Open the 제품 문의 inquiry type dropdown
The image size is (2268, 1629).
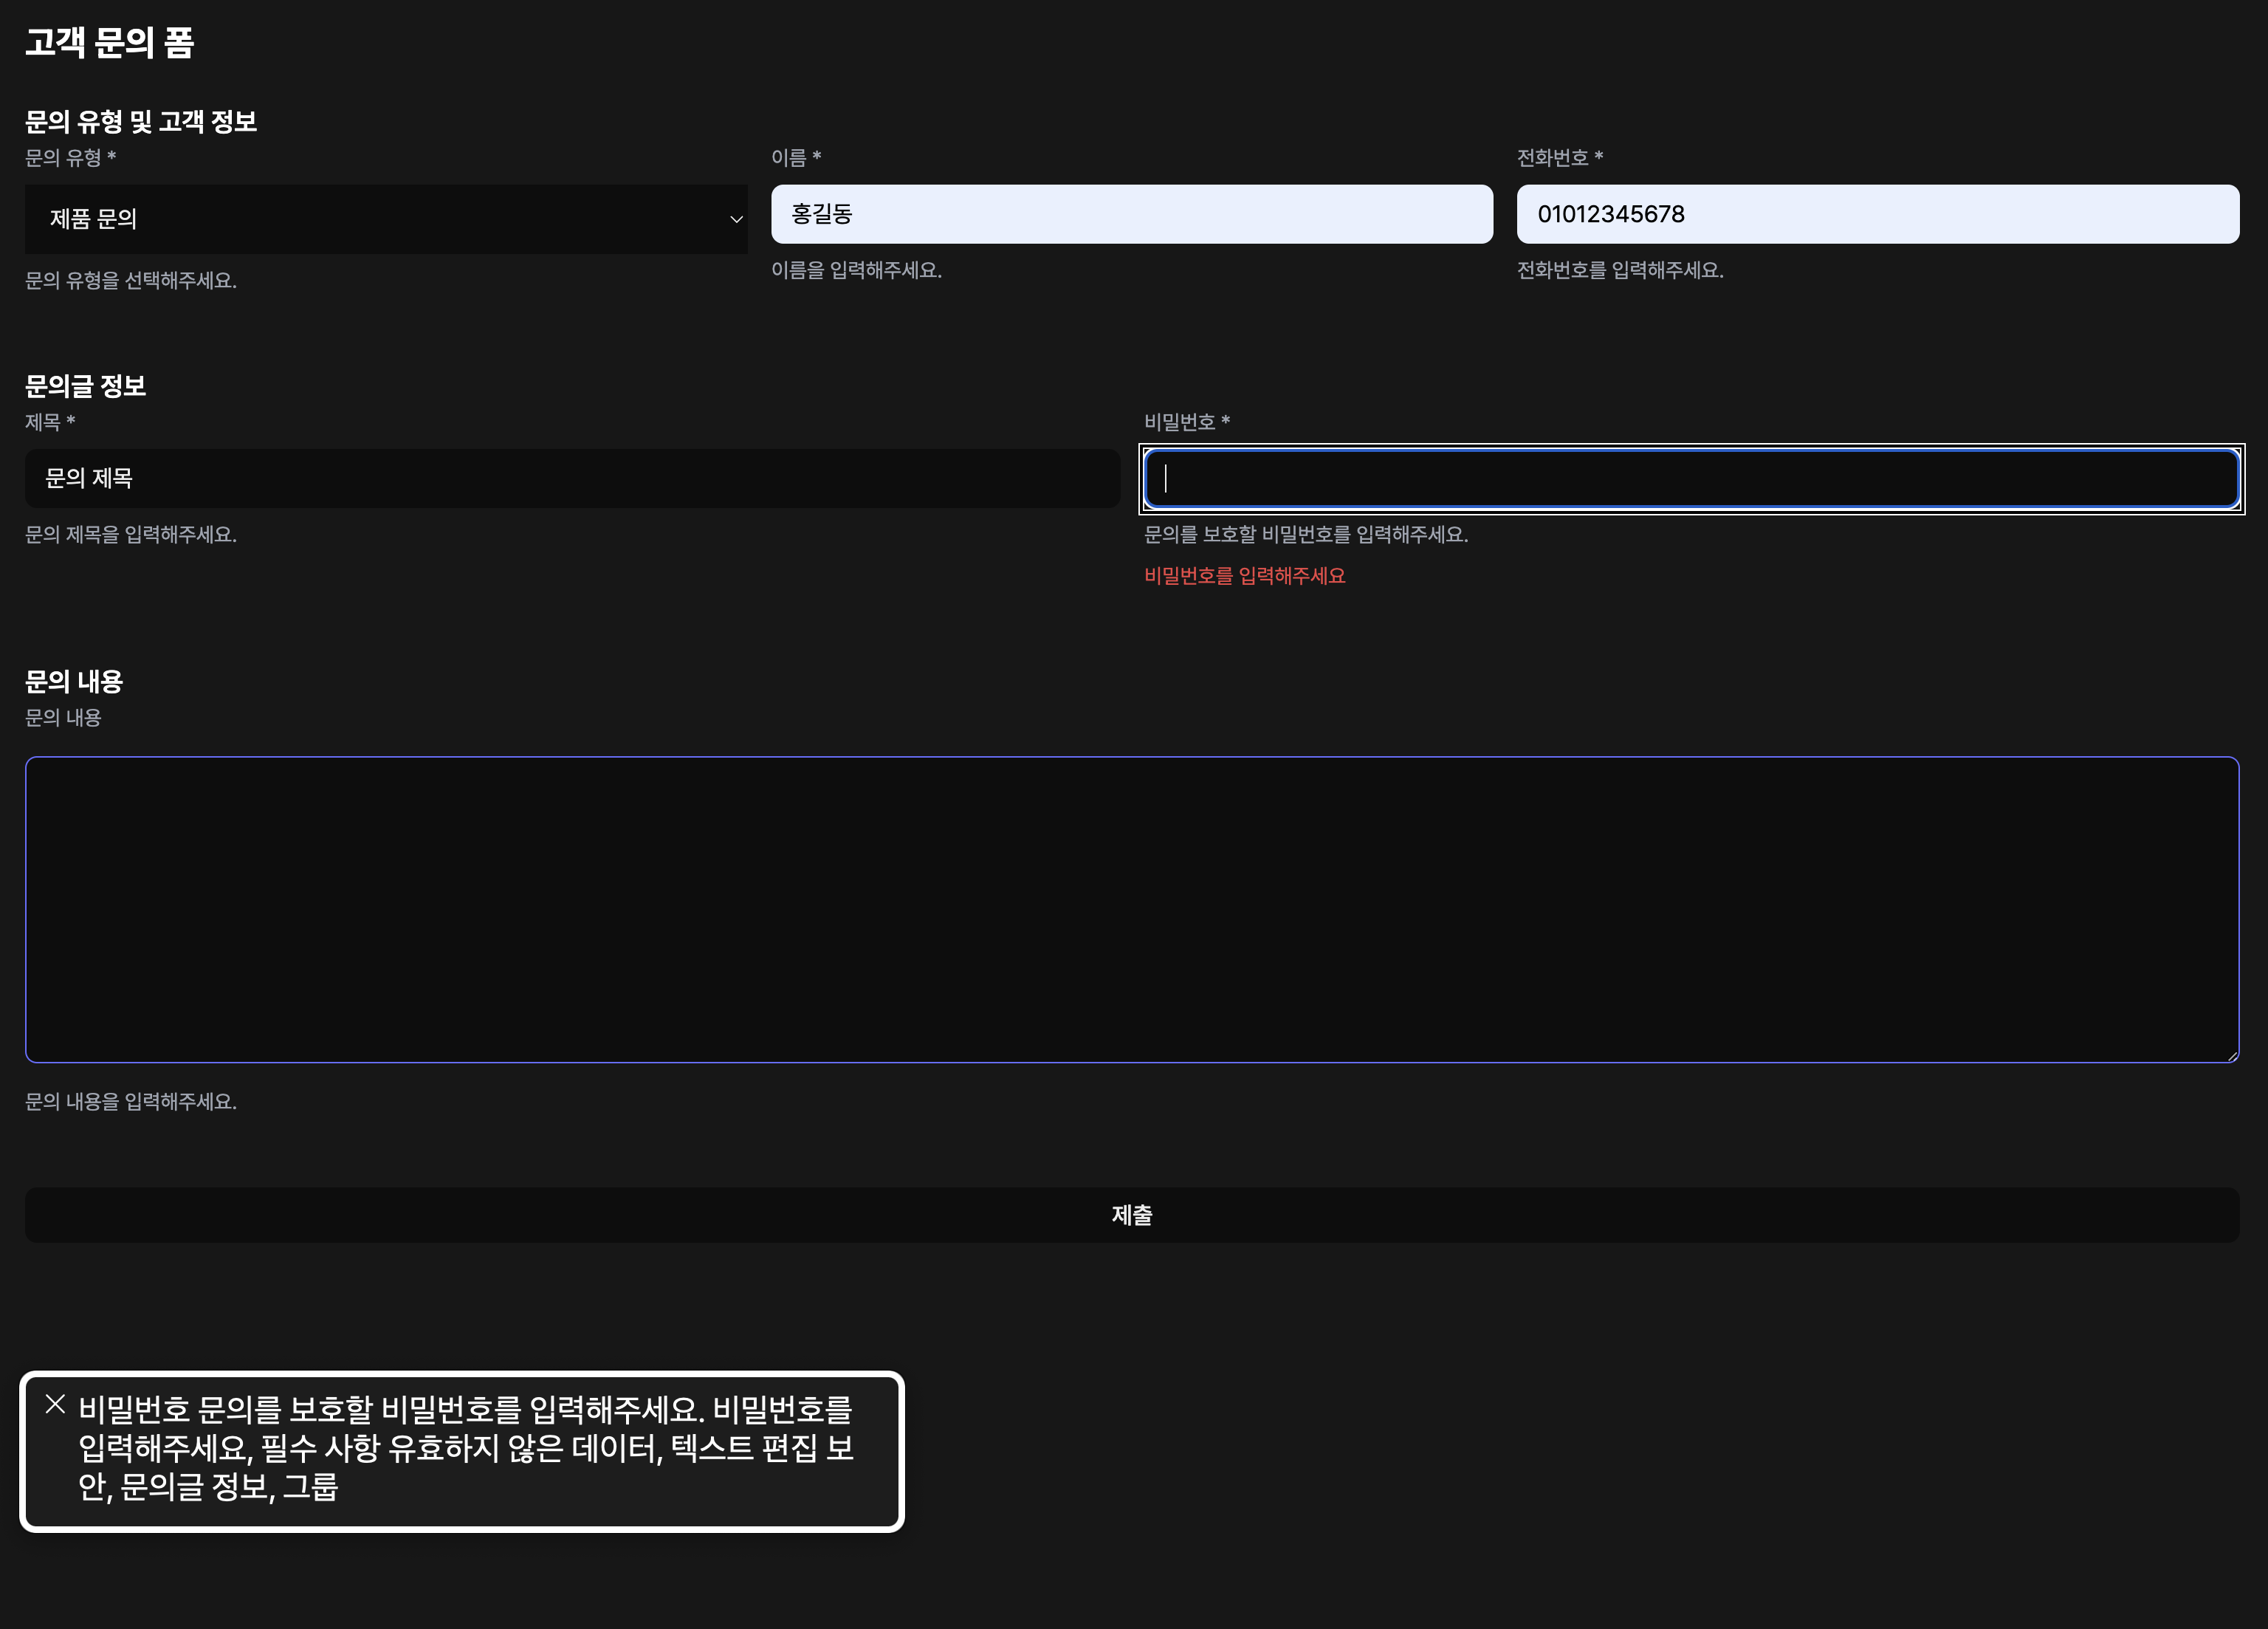[x=385, y=219]
